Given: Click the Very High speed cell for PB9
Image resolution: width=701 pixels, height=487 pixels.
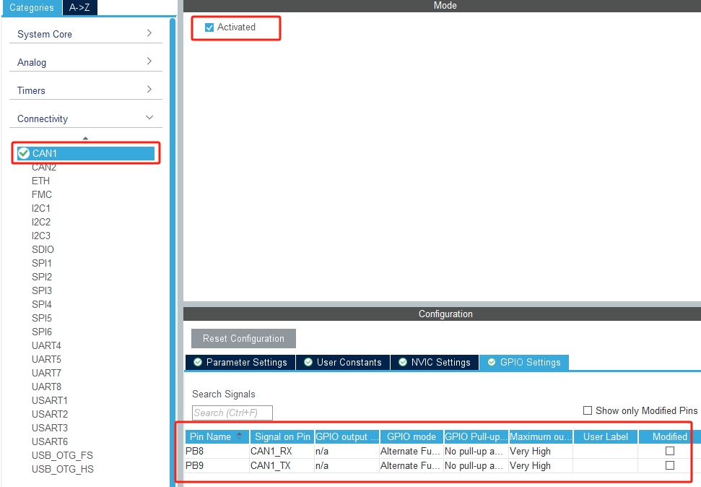Looking at the screenshot, I should [x=541, y=465].
